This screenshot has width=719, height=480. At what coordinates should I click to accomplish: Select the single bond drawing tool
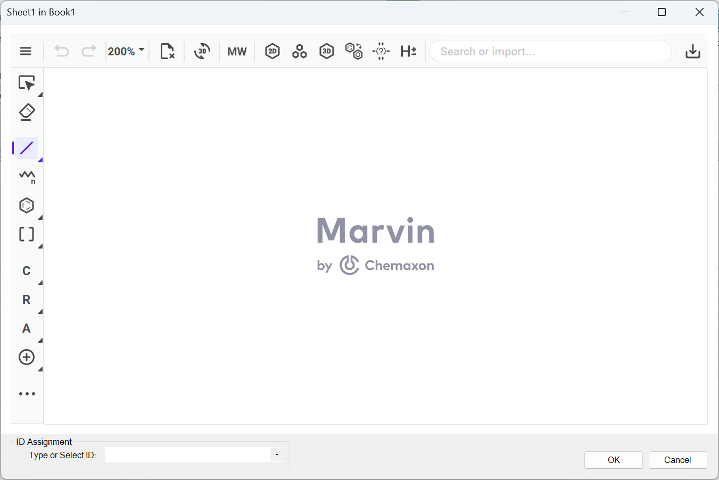pyautogui.click(x=27, y=148)
